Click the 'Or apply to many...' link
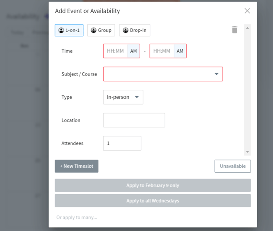This screenshot has height=231, width=273. tap(77, 218)
